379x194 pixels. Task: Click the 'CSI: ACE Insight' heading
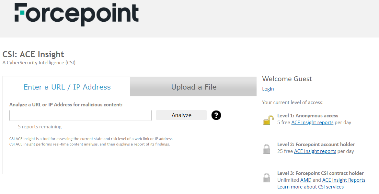(x=33, y=54)
